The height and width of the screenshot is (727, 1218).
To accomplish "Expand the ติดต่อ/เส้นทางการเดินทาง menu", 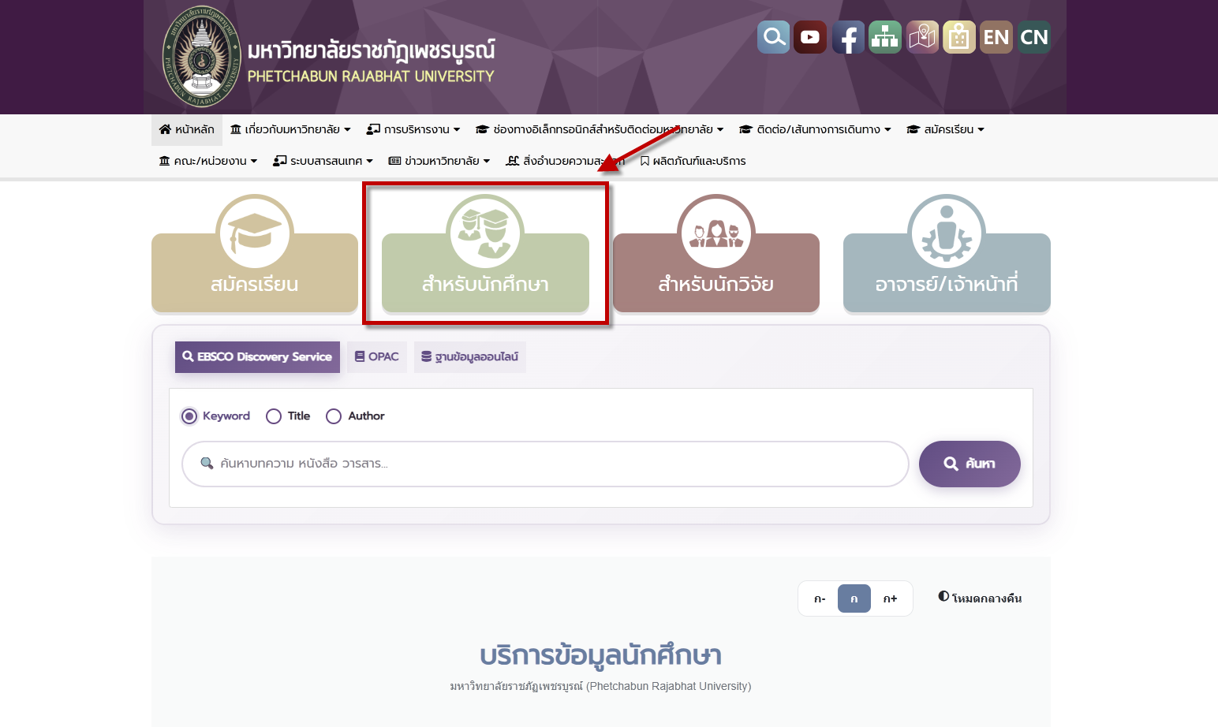I will tap(815, 129).
